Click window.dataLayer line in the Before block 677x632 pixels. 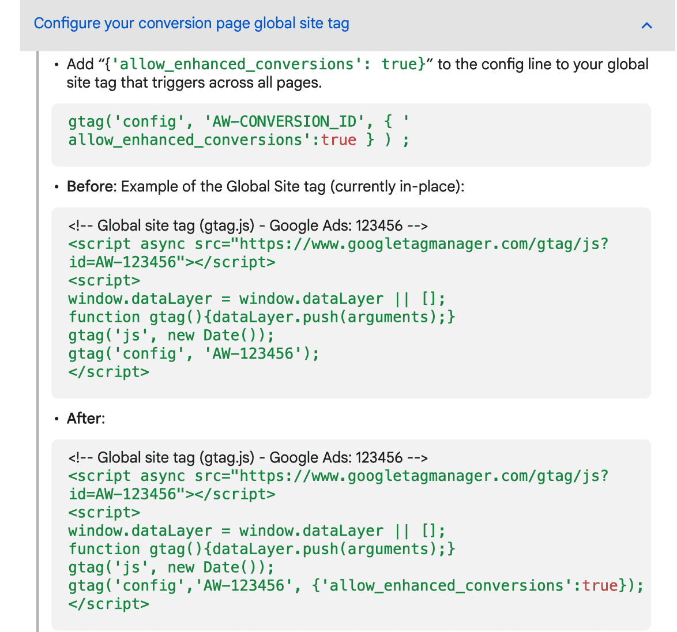257,299
